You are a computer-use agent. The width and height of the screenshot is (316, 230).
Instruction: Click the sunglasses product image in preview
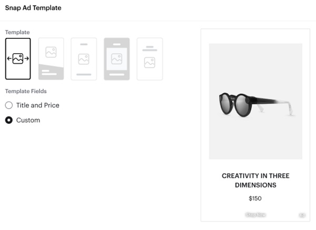pos(255,101)
